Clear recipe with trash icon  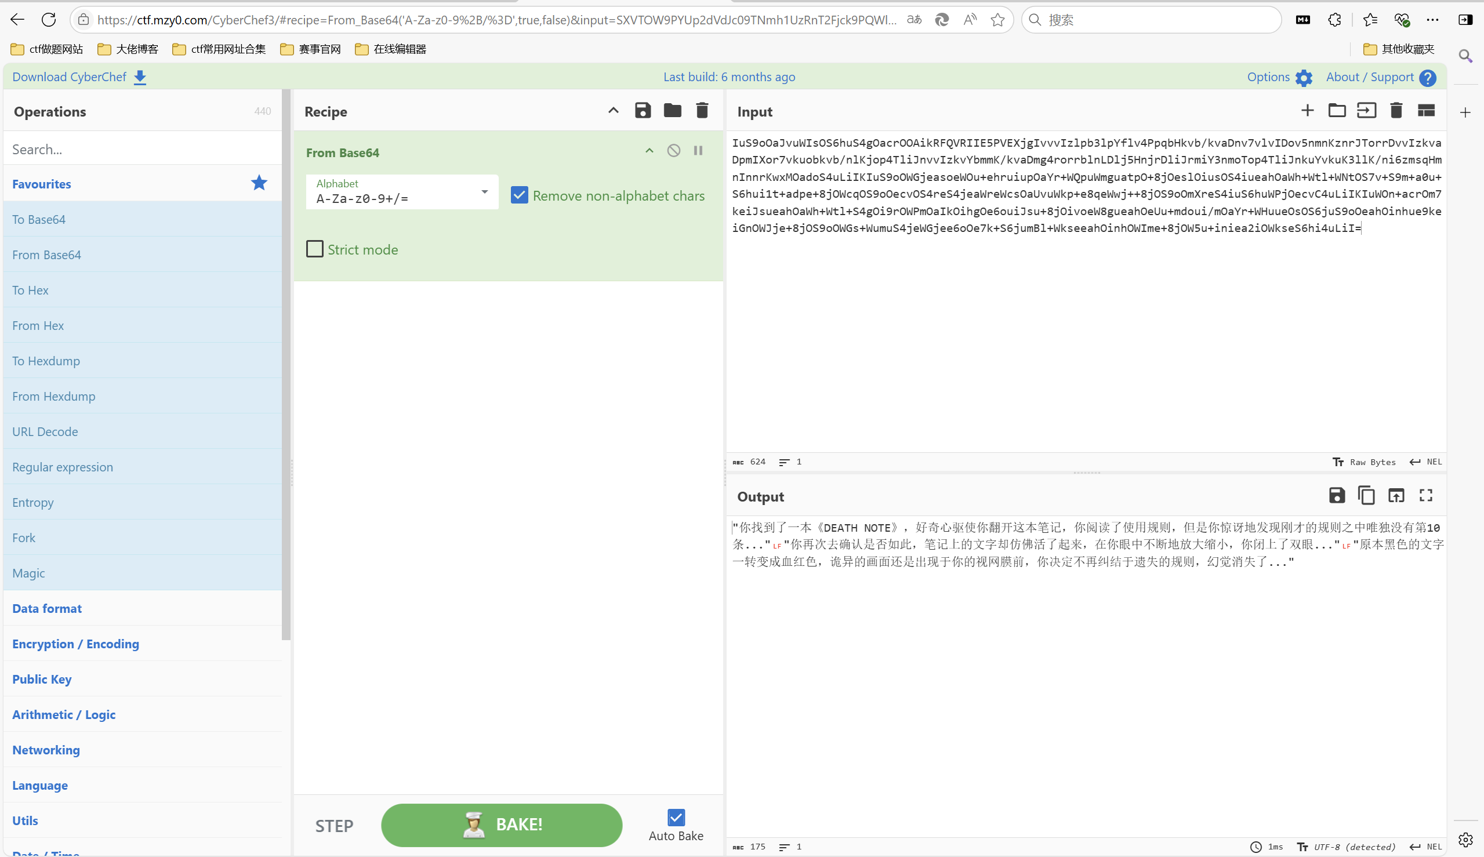tap(702, 111)
